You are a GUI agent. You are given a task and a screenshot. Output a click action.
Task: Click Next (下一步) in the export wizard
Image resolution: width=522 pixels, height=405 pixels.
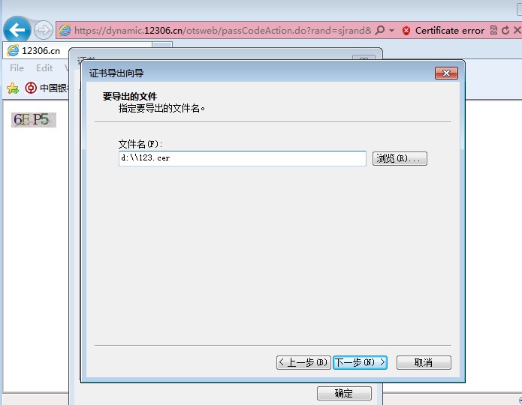point(360,362)
